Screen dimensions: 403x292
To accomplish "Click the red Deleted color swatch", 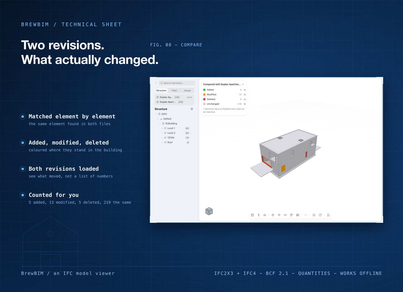I will [x=205, y=99].
